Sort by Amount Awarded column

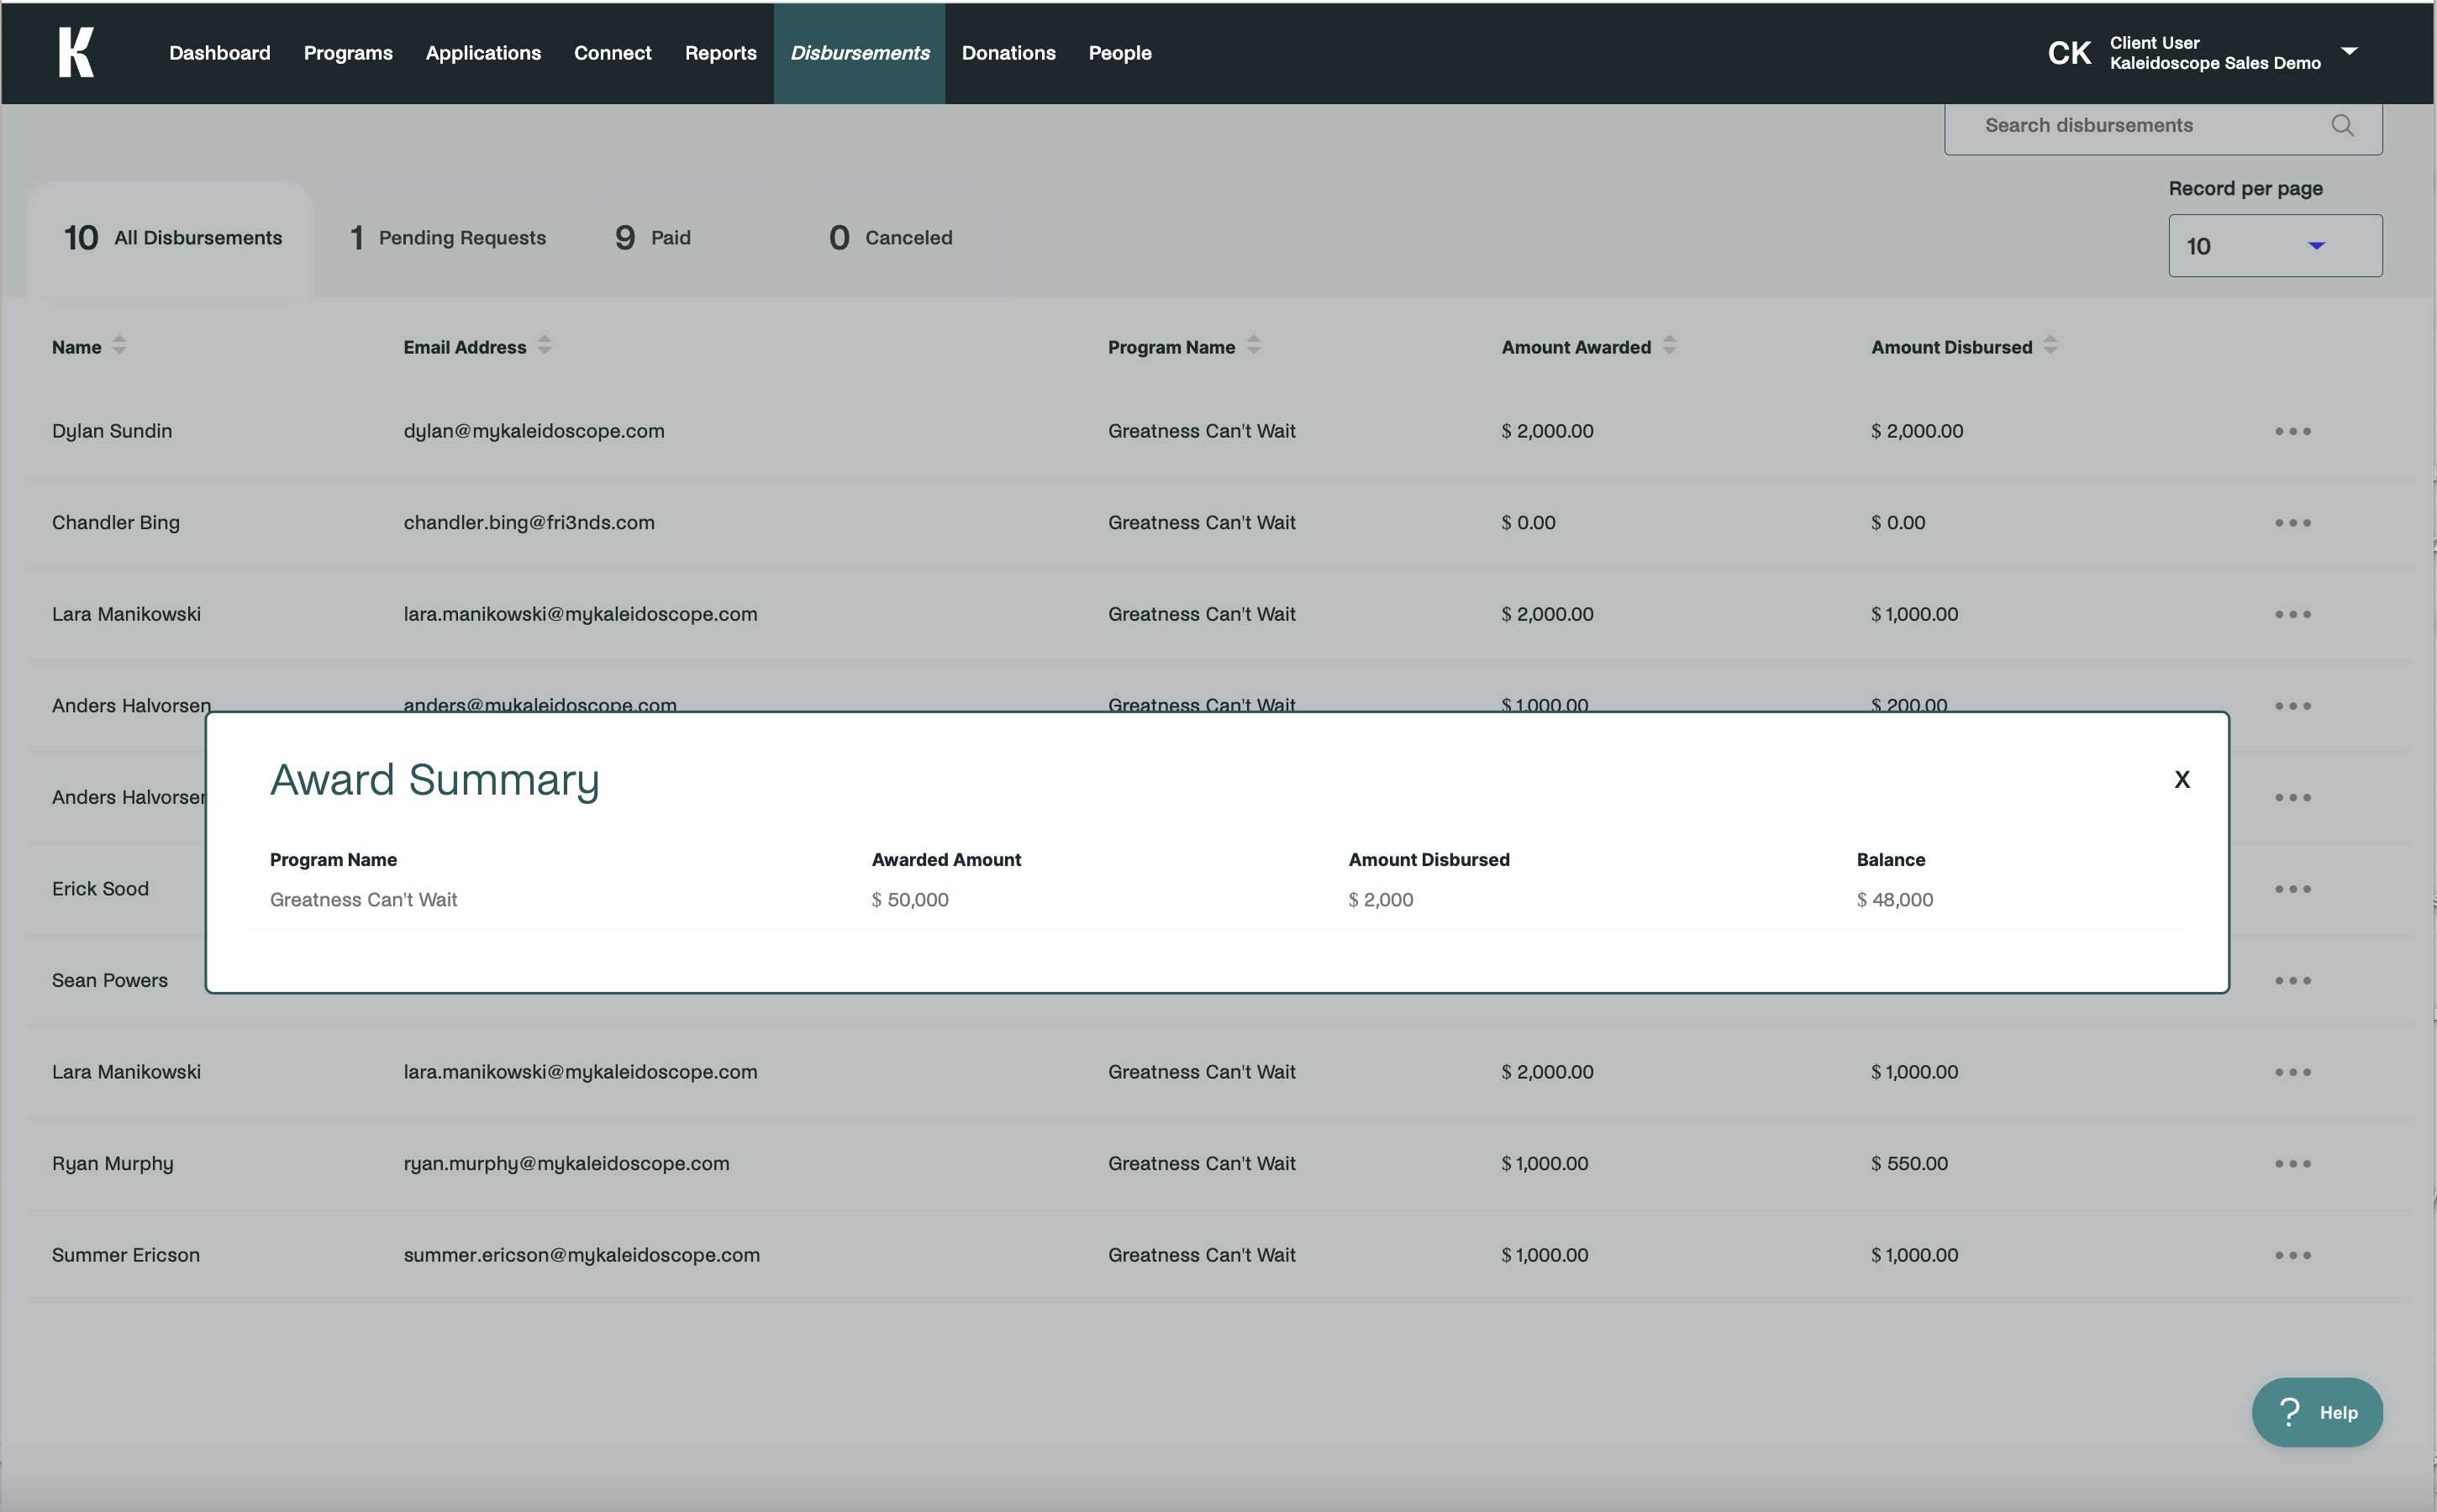pyautogui.click(x=1669, y=346)
